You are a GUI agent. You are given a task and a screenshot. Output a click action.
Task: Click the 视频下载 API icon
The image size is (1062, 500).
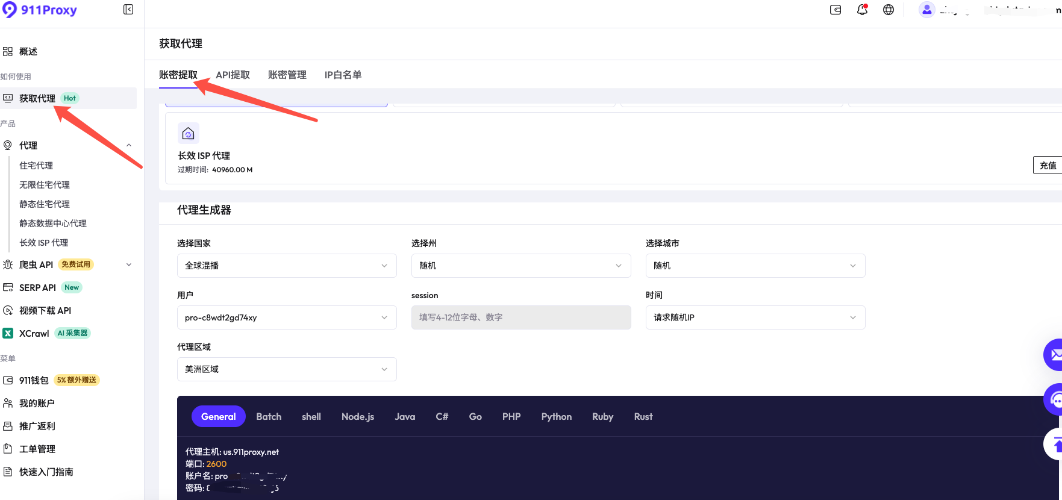point(8,310)
